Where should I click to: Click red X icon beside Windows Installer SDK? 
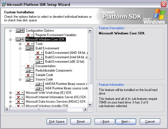pyautogui.click(x=20, y=106)
